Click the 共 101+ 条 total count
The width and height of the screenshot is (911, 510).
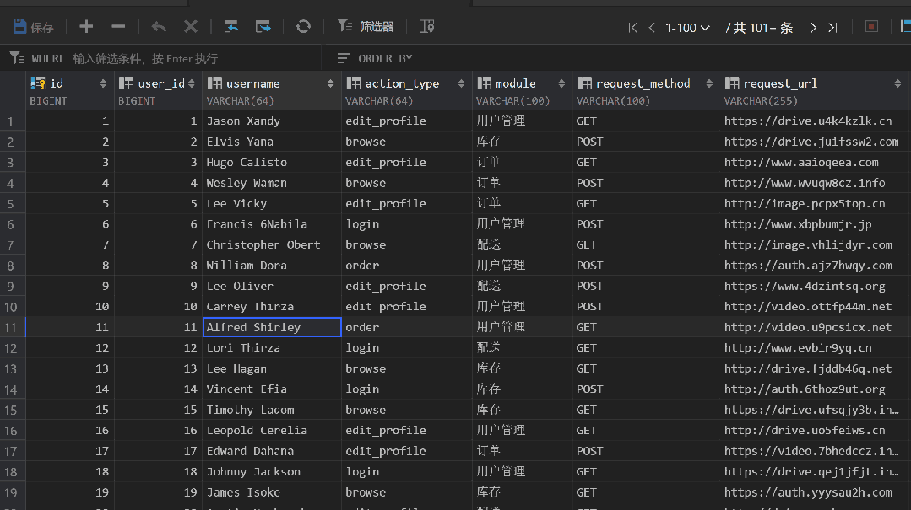pyautogui.click(x=759, y=27)
